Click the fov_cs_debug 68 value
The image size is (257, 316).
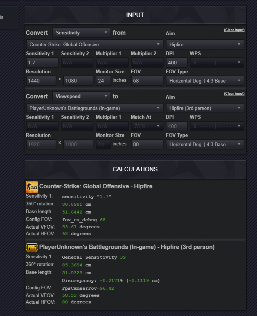(x=84, y=220)
